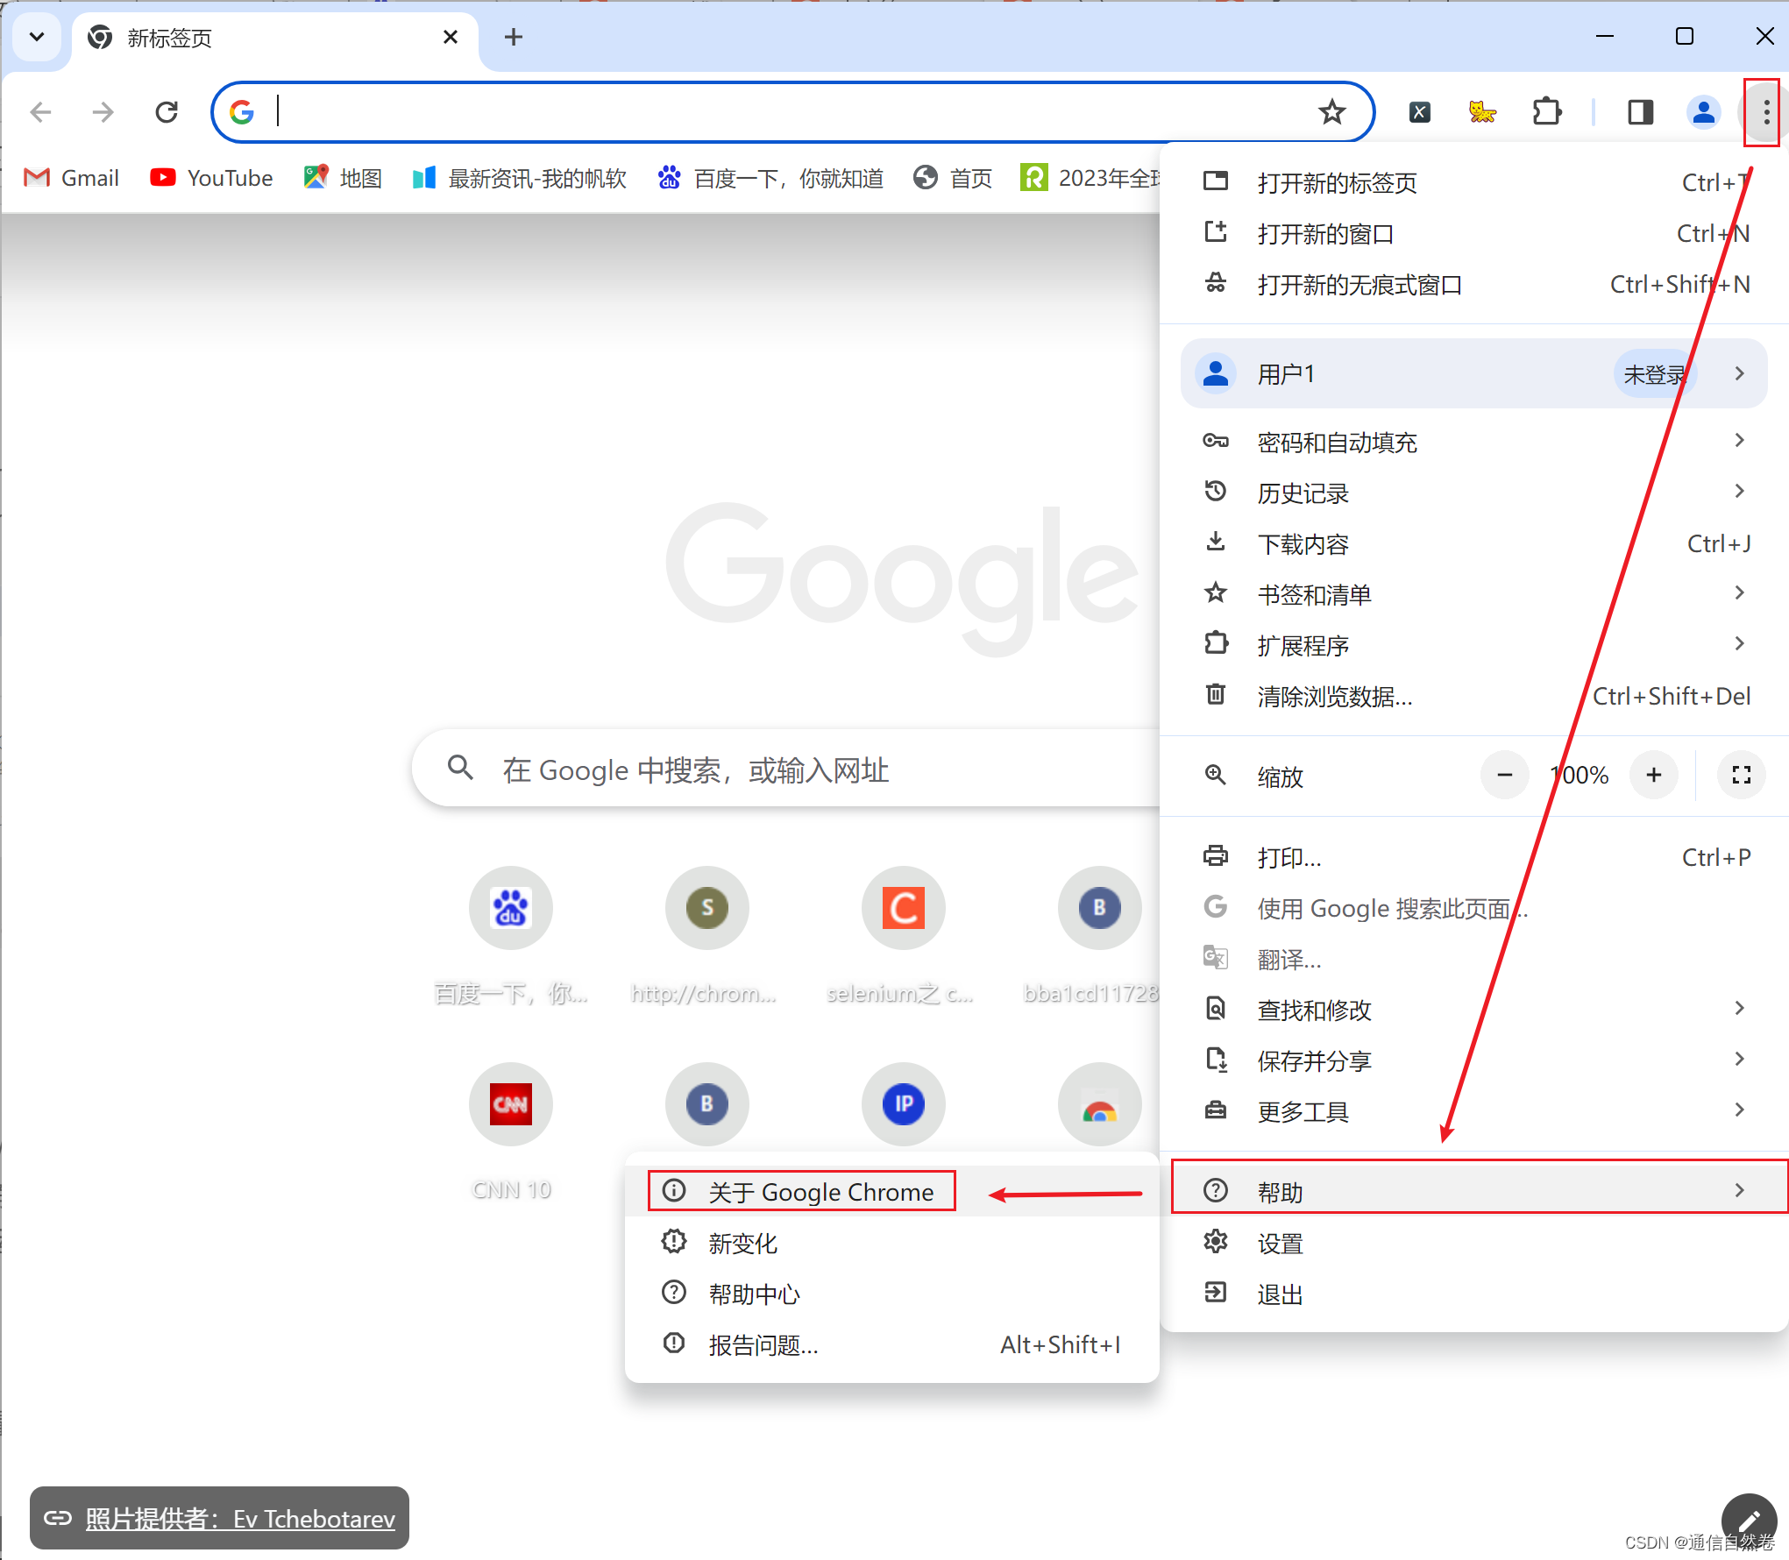Click the Reload page icon

click(167, 111)
